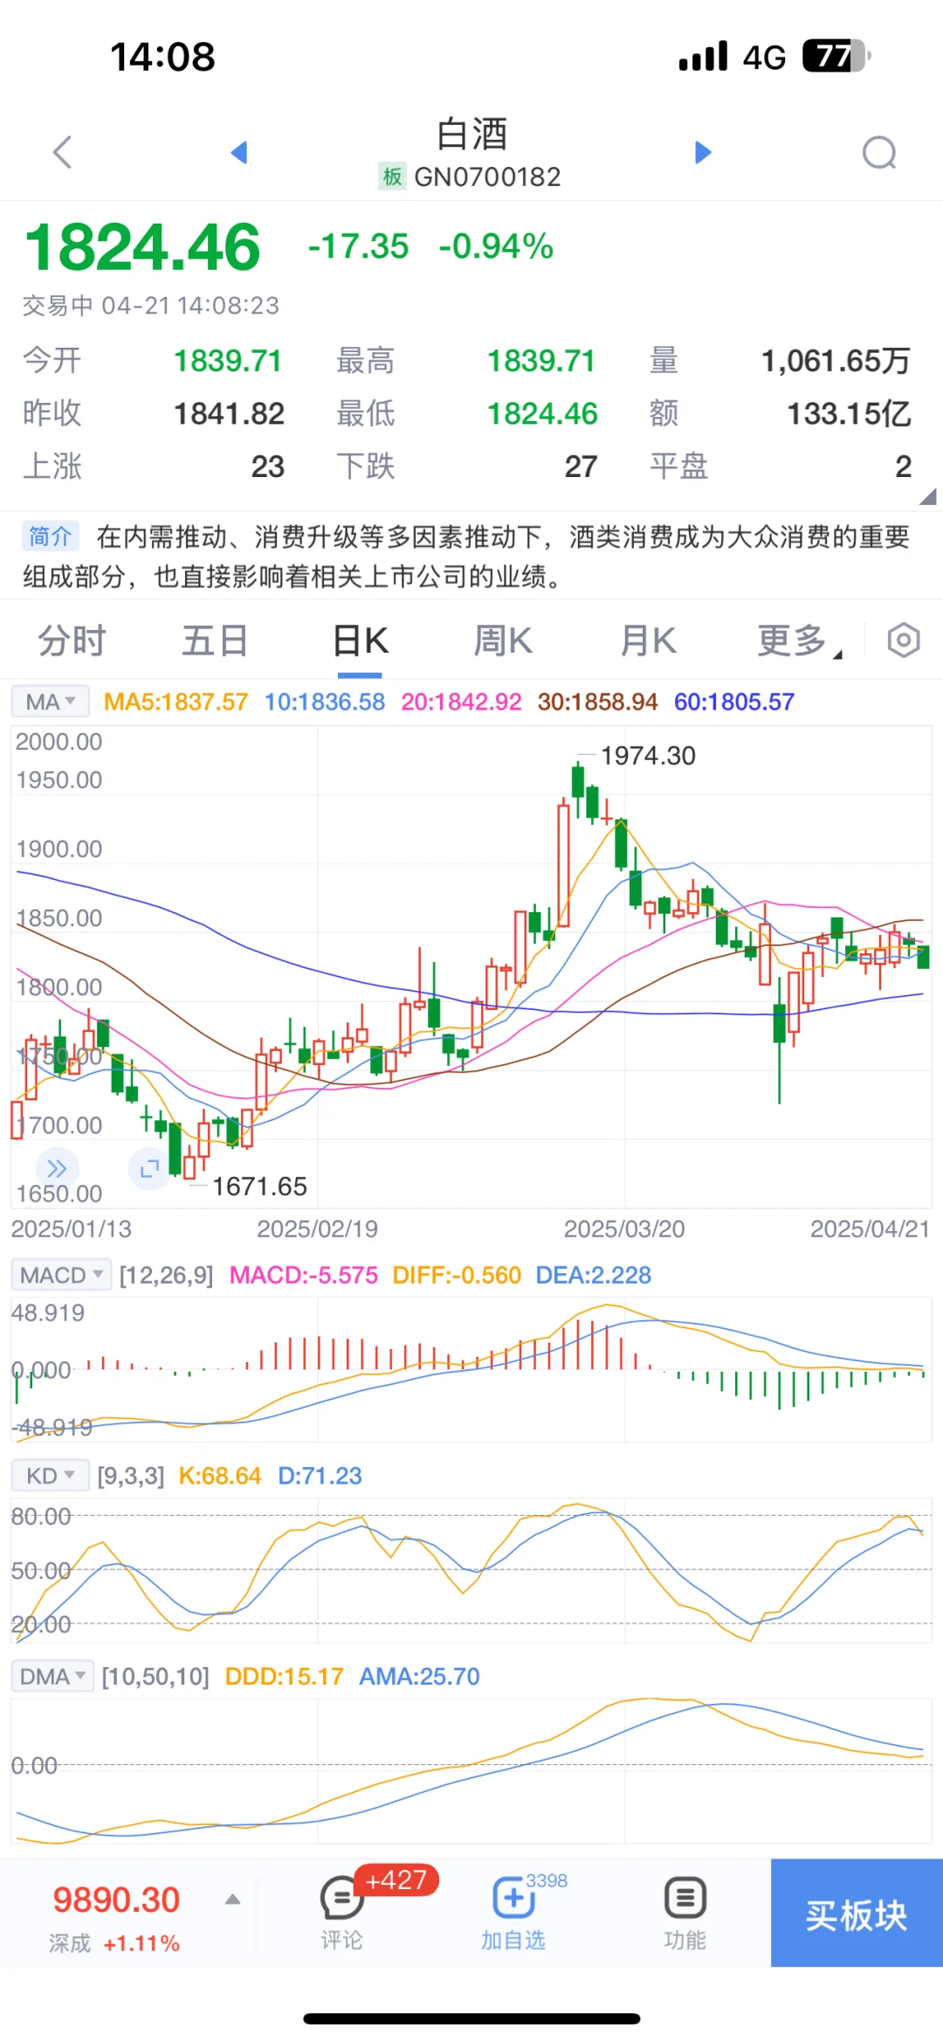Switch to the 月K tab
The image size is (943, 2042).
[648, 640]
